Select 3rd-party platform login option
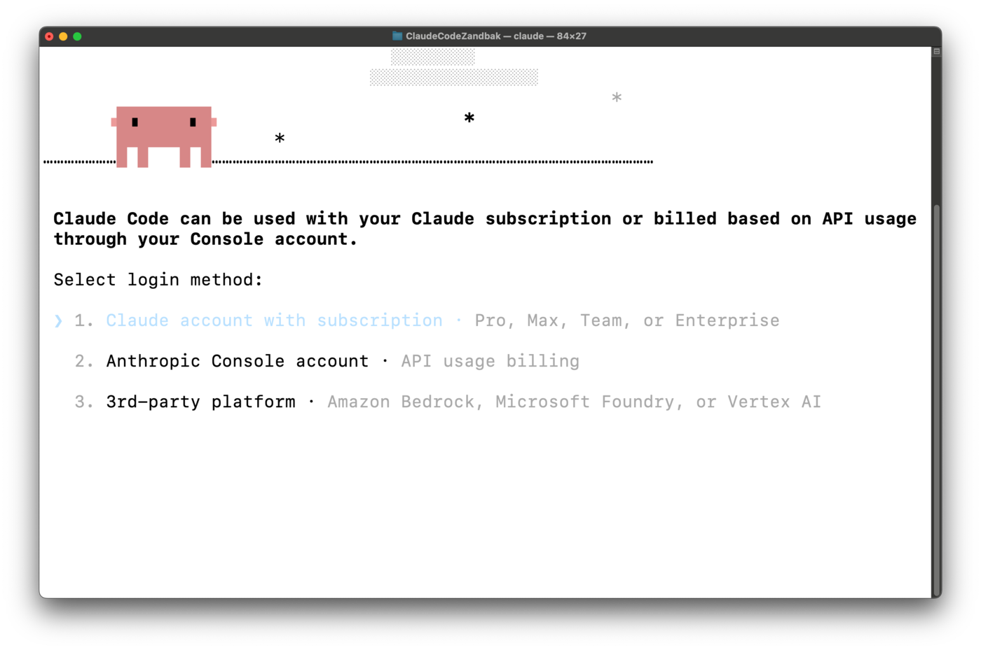This screenshot has width=981, height=650. [200, 402]
